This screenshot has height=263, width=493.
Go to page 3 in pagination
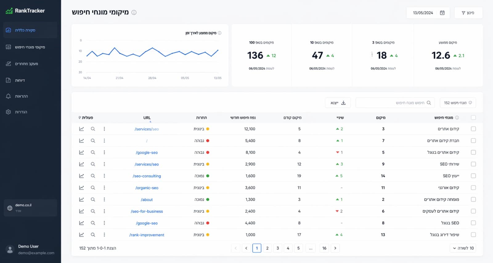pos(278,248)
